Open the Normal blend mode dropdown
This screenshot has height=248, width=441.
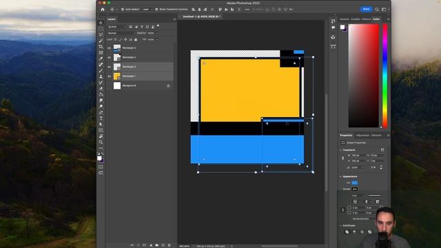[121, 33]
